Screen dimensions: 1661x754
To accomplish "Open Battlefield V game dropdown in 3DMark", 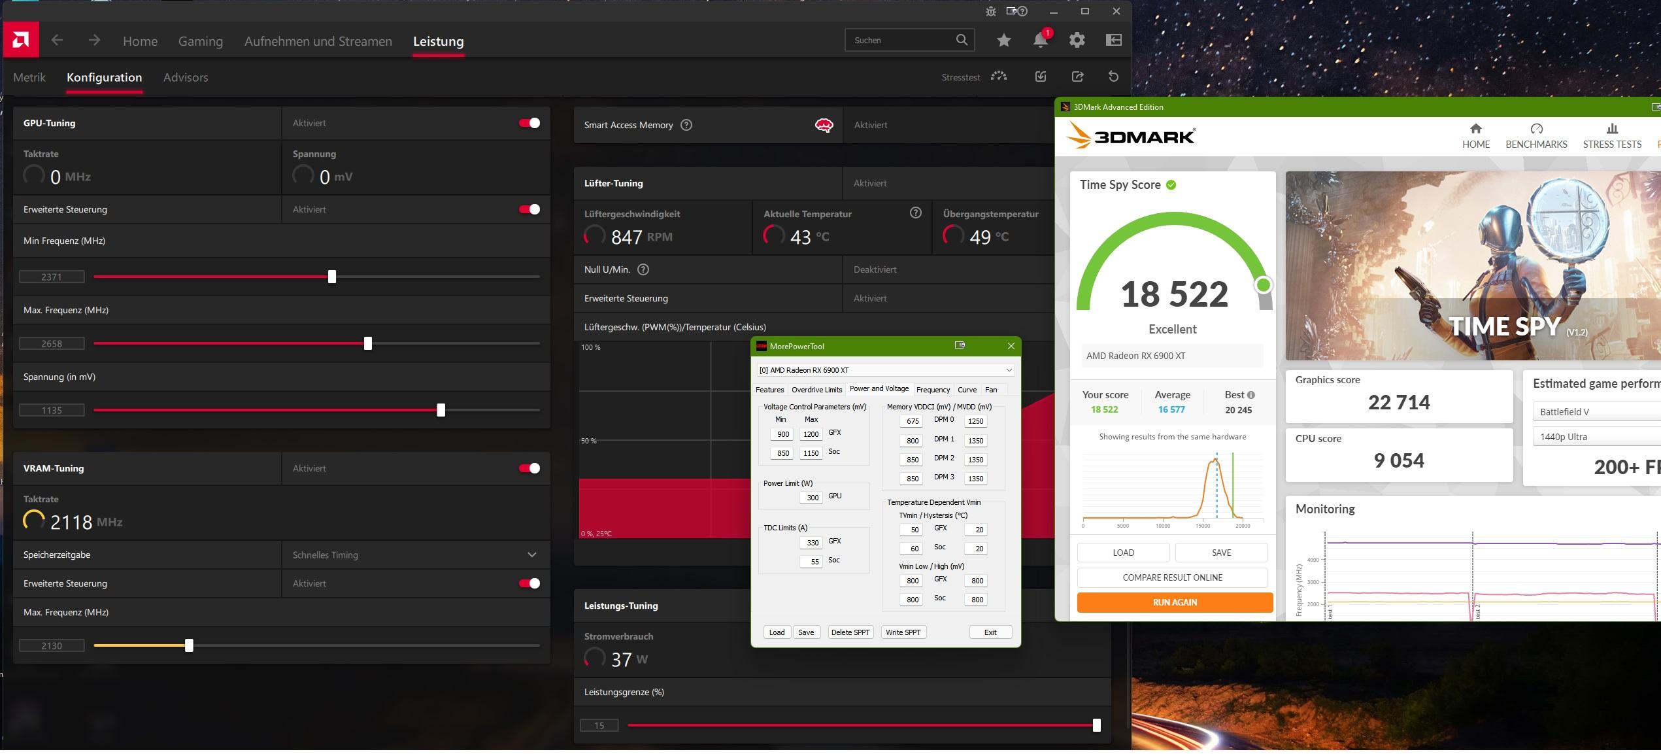I will 1596,411.
